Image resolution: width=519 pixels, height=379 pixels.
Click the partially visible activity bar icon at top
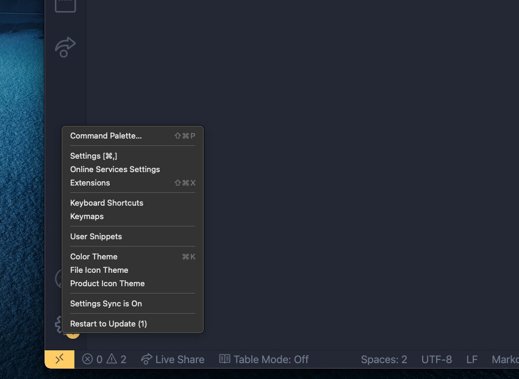point(65,6)
